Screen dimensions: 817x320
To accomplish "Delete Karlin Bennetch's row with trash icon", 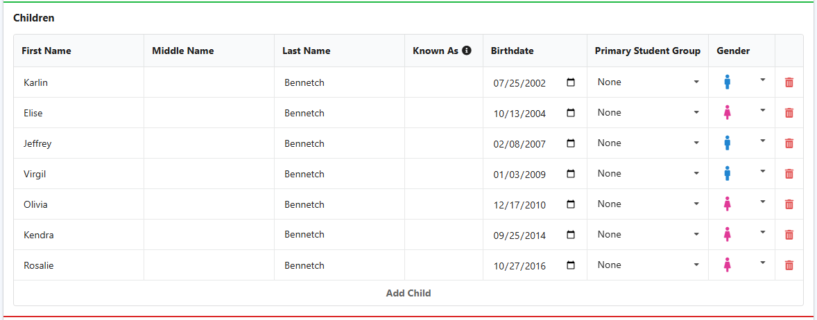I will click(789, 82).
